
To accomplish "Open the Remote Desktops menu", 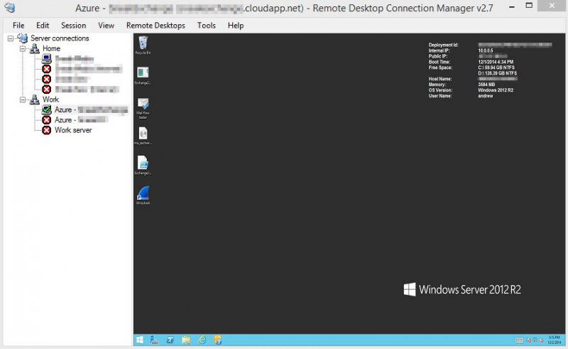I will click(x=155, y=25).
